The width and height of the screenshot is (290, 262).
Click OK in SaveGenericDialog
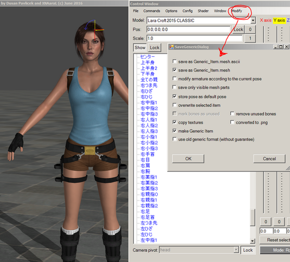(188, 159)
